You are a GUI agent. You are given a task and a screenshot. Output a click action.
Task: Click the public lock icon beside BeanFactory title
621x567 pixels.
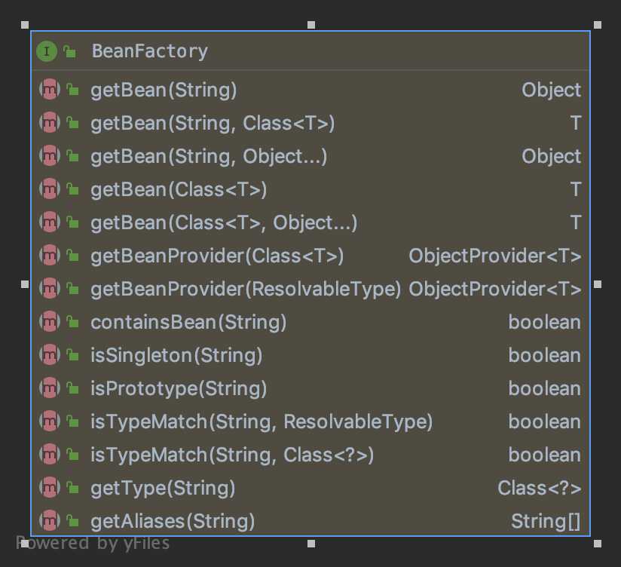tap(69, 51)
